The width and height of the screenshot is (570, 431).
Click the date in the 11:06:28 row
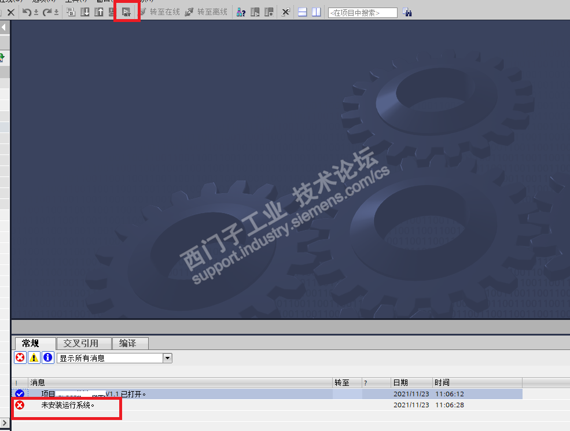click(411, 405)
